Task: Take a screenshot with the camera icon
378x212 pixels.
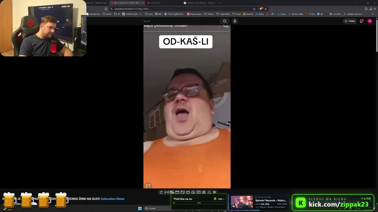Action: tap(204, 192)
